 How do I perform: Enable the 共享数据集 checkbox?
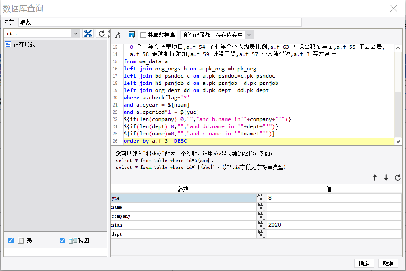(x=143, y=35)
